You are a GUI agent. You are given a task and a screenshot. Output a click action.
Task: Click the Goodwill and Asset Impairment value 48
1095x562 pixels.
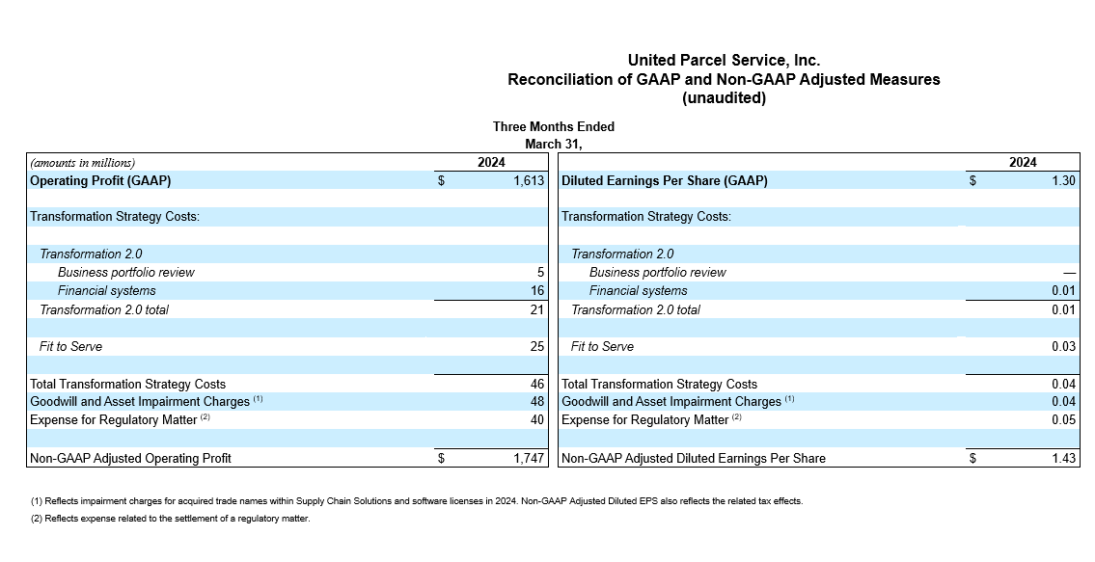pos(537,401)
